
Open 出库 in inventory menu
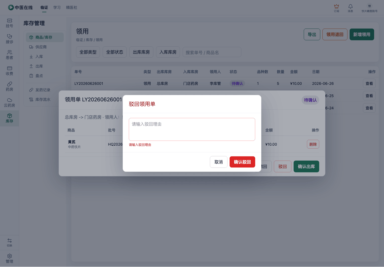pos(45,66)
